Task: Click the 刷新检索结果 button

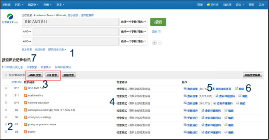Action: pyautogui.click(x=252, y=75)
